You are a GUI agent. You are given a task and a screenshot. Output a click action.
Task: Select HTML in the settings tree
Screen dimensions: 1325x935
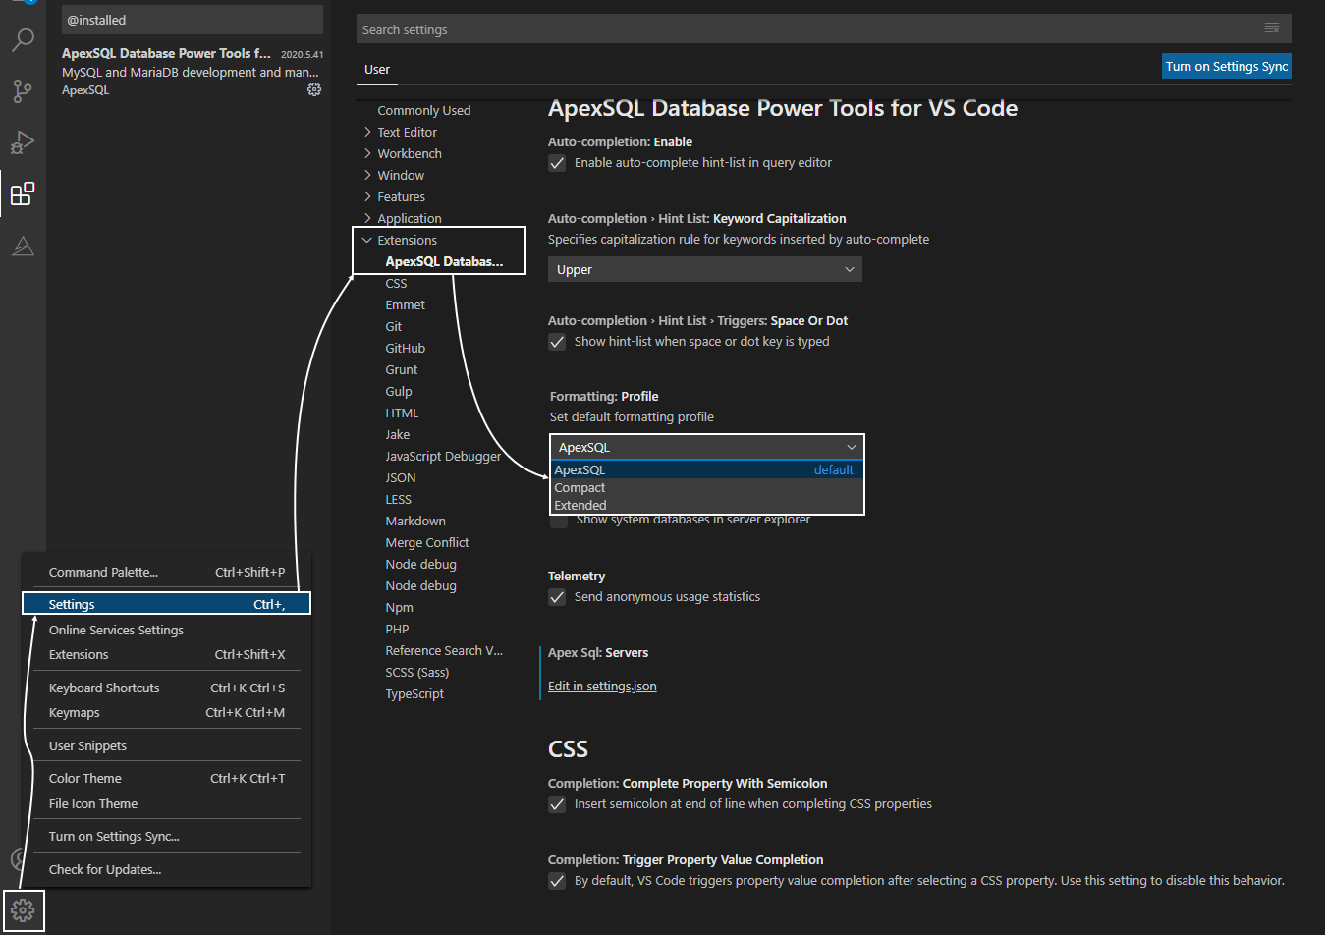coord(402,412)
